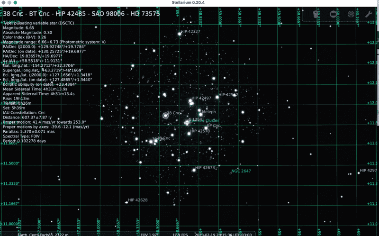
Task: Click the Stellarium 0.20.4 window title
Action: pos(189,3)
